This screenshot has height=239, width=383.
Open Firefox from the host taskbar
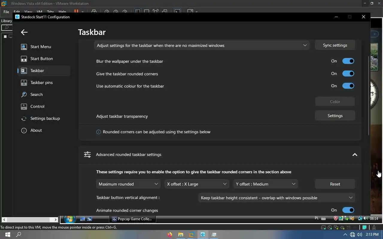(x=170, y=235)
